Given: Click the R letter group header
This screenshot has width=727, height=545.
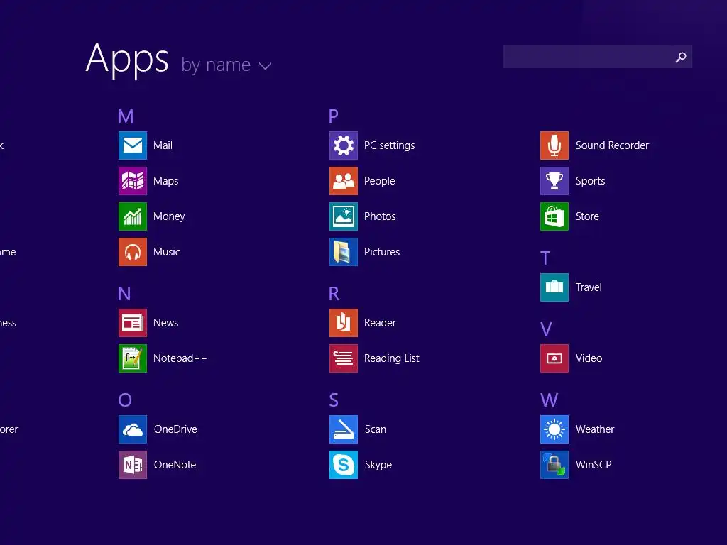Looking at the screenshot, I should [334, 293].
